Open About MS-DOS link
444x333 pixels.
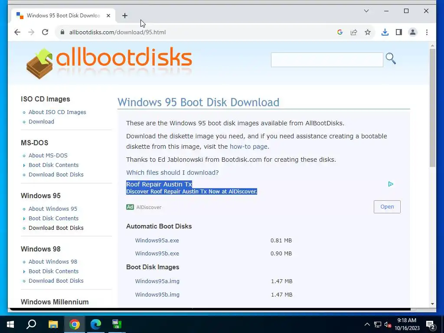coord(48,156)
